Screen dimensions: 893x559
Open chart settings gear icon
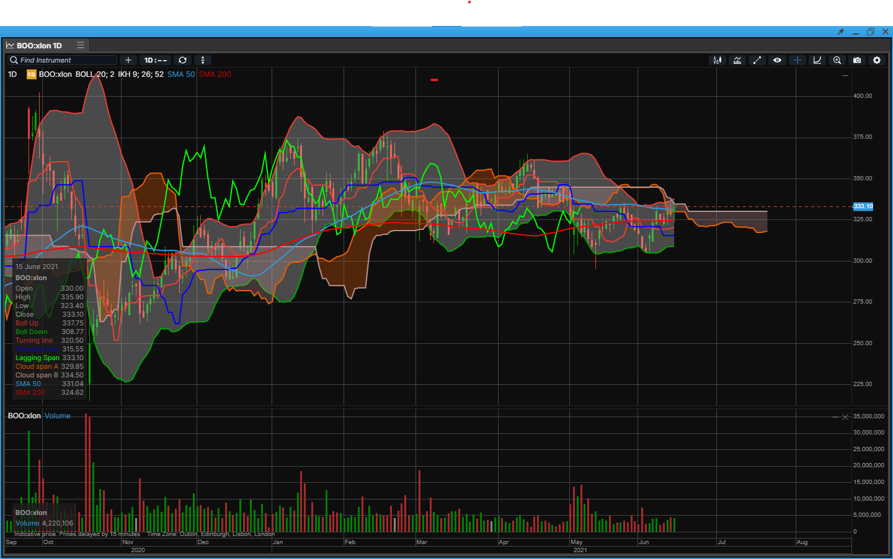[x=877, y=60]
